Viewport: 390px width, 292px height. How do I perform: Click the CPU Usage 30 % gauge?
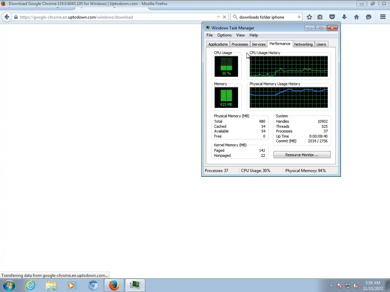click(226, 66)
